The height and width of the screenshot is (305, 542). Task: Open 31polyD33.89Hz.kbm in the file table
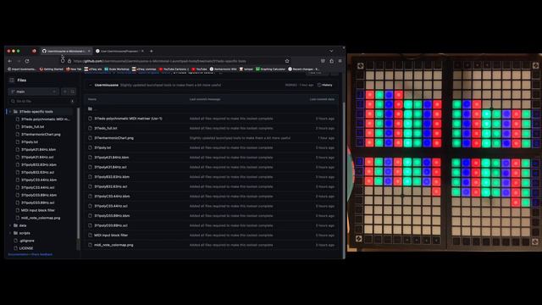tap(112, 216)
